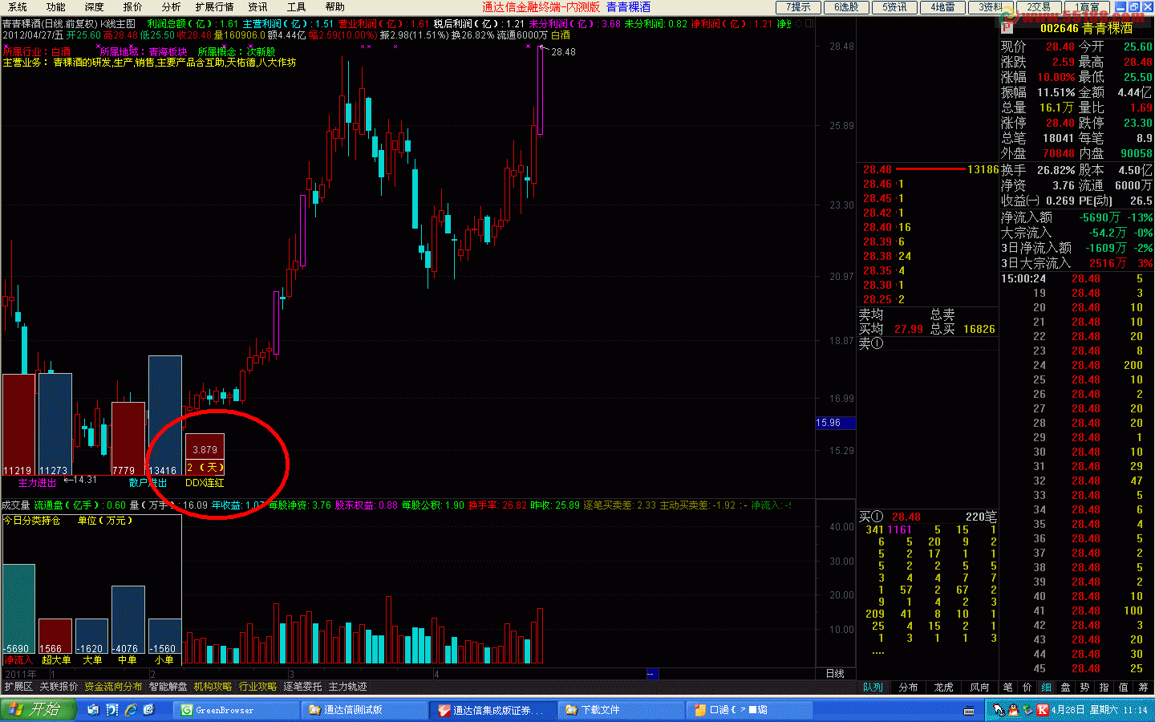Click the 002646 青青稞酒 stock title
This screenshot has width=1155, height=722.
point(1086,28)
